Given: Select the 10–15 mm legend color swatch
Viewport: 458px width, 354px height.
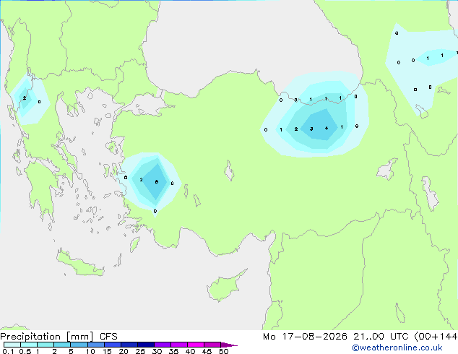Looking at the screenshot, I should (95, 345).
